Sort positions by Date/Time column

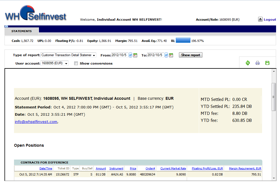46,169
